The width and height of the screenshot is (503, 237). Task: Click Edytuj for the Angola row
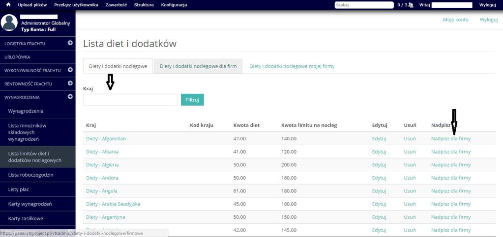coord(379,191)
